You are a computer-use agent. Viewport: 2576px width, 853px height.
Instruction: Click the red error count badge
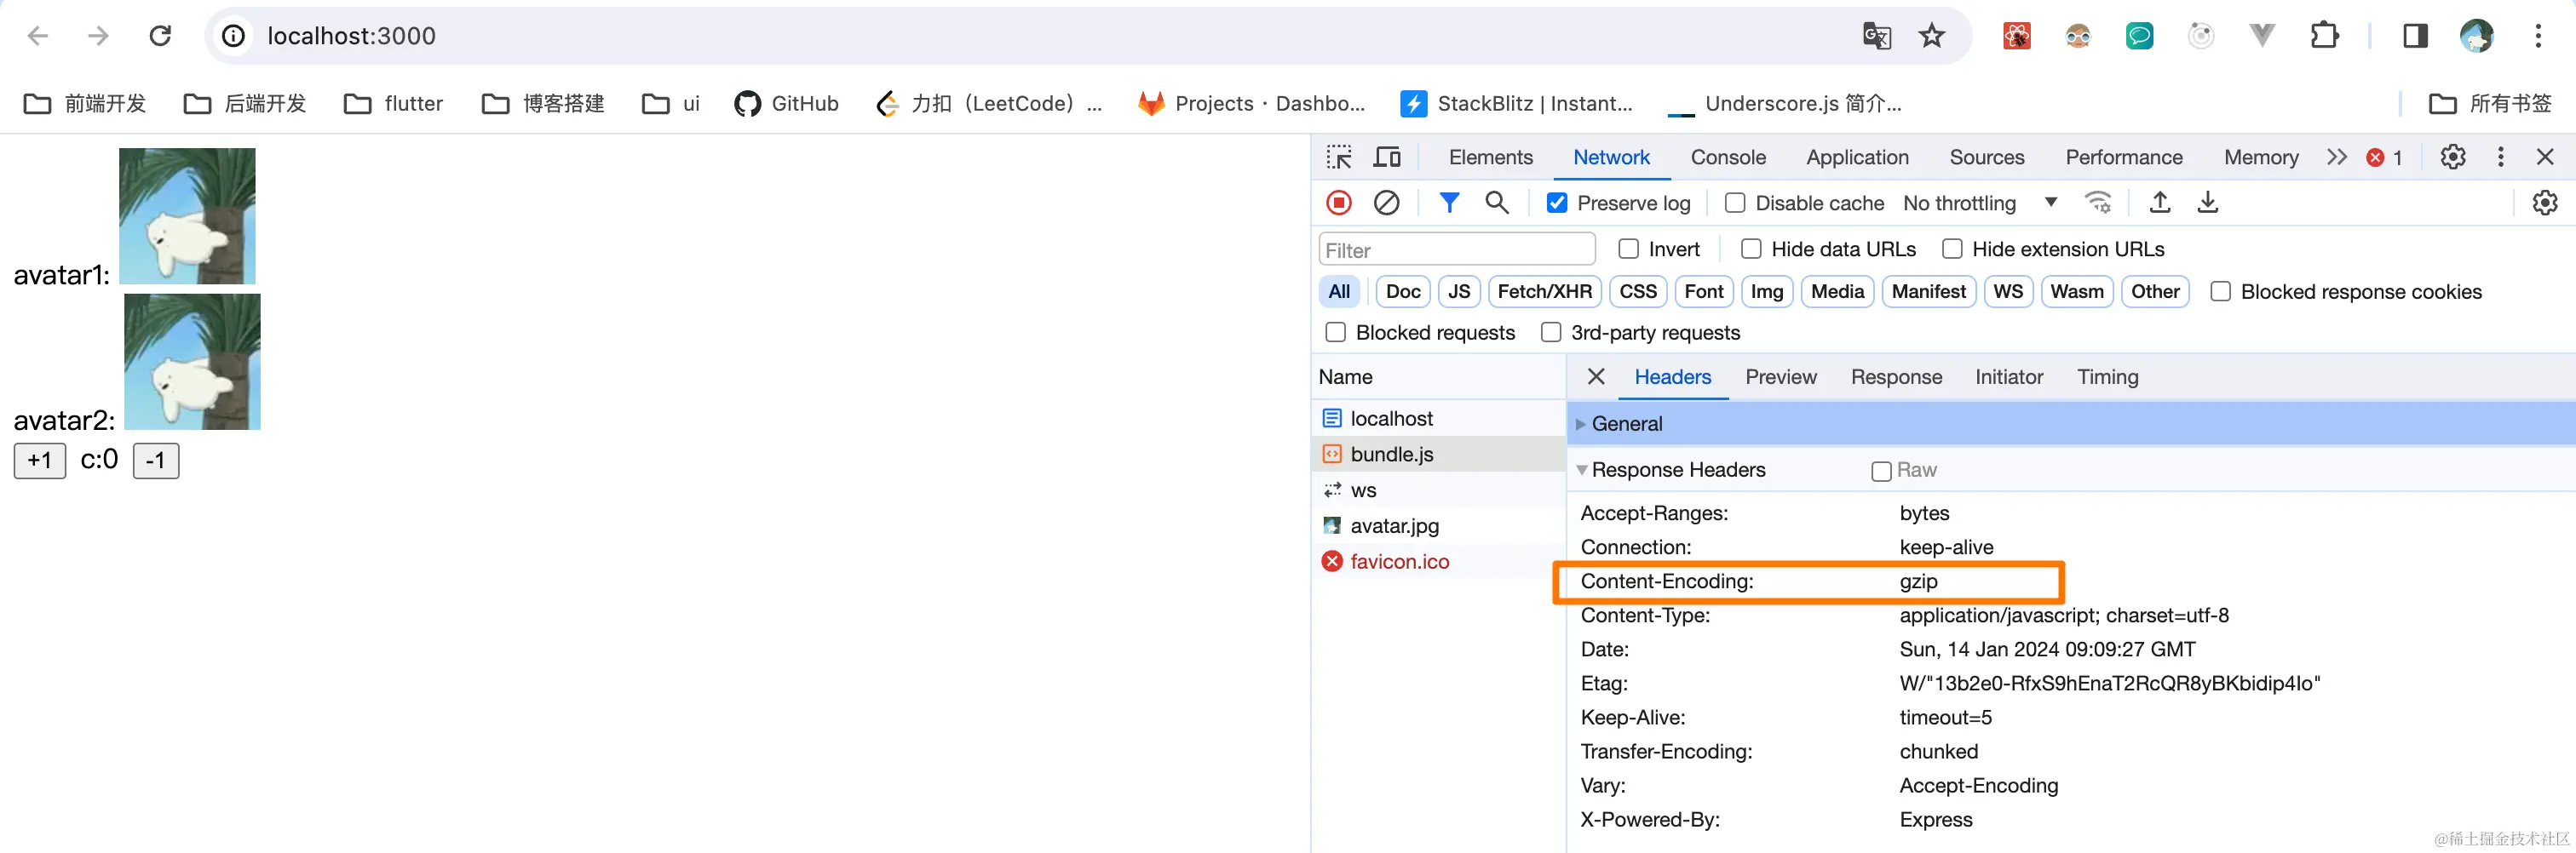coord(2384,157)
